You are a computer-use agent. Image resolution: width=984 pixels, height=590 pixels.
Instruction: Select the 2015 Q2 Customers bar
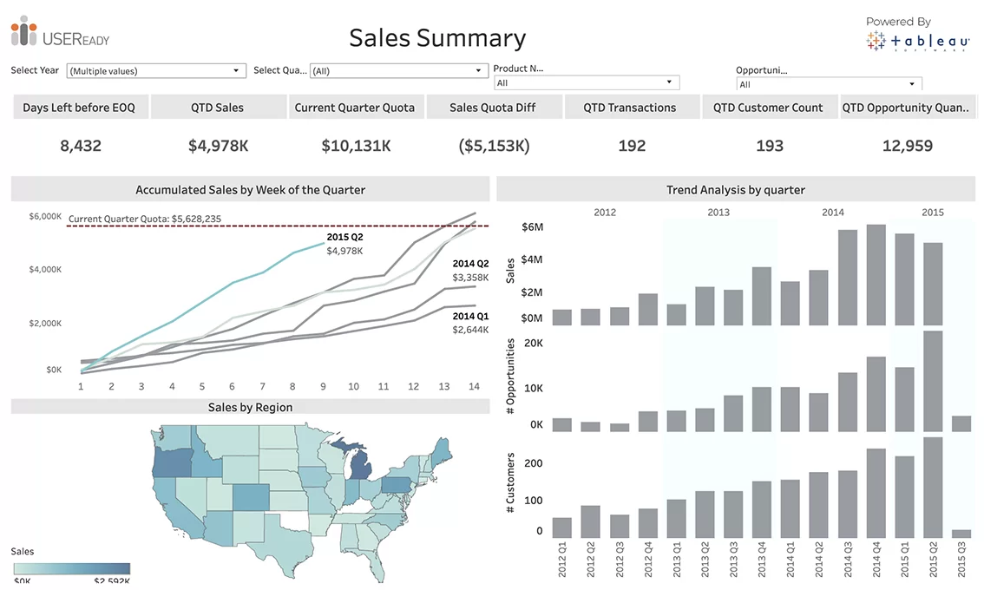coord(933,488)
